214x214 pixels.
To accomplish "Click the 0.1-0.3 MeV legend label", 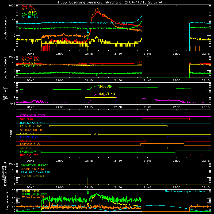I will pyautogui.click(x=30, y=58).
